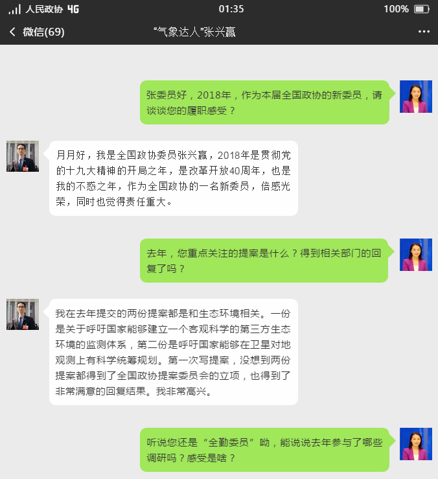The width and height of the screenshot is (438, 479).
Task: Select the 微信(69) back label
Action: point(43,32)
